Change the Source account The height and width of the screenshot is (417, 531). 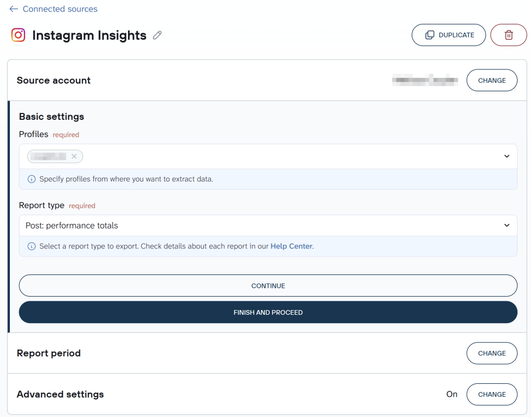492,80
